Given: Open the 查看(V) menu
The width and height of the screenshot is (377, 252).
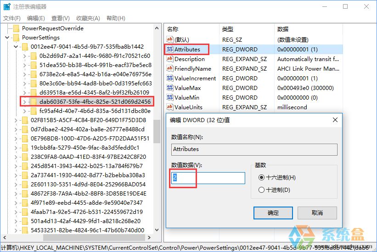Looking at the screenshot, I should point(60,18).
